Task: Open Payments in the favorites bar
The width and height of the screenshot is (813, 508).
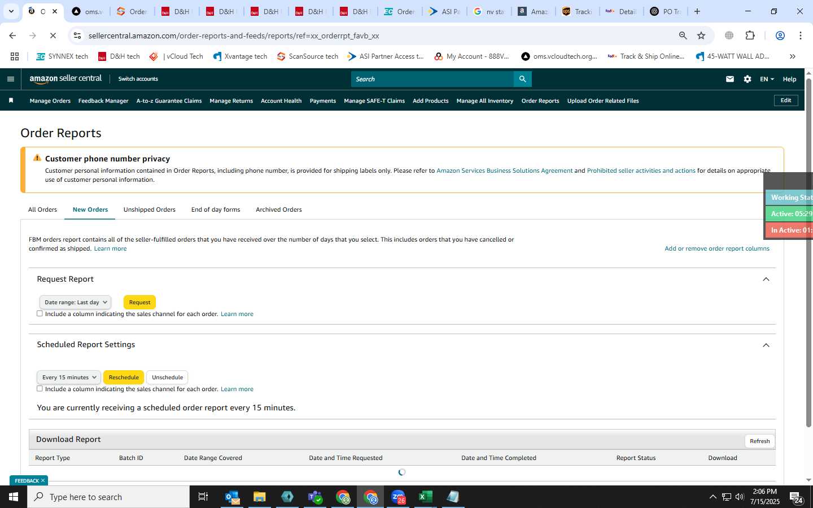Action: (323, 100)
